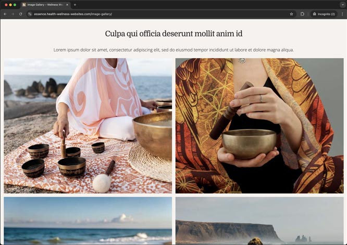This screenshot has width=347, height=245.
Task: Click the browser forward arrow
Action: (x=13, y=14)
